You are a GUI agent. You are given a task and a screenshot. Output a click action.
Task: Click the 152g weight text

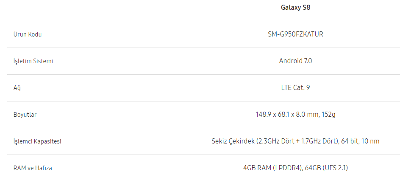[x=329, y=115]
